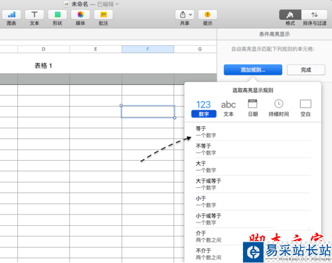Expand the document title dropdown chevron
332x263 pixels.
(117, 4)
